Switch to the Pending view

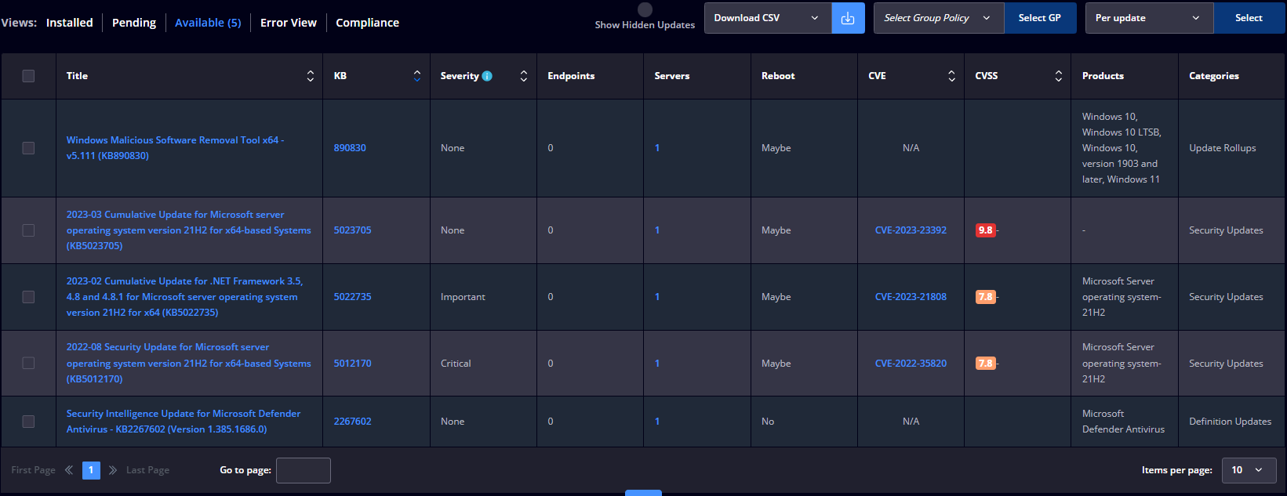click(x=134, y=23)
